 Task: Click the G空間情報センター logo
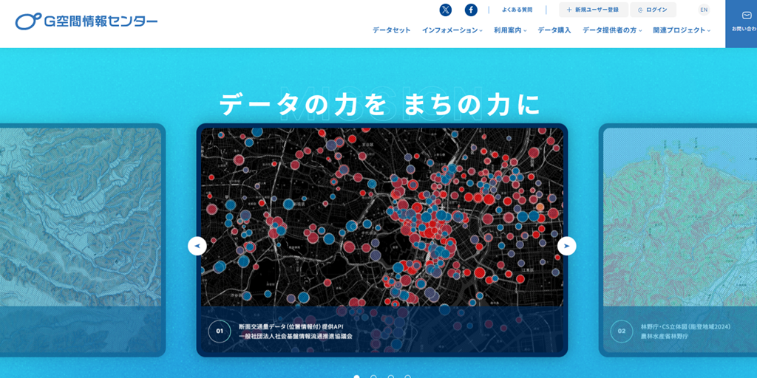86,21
